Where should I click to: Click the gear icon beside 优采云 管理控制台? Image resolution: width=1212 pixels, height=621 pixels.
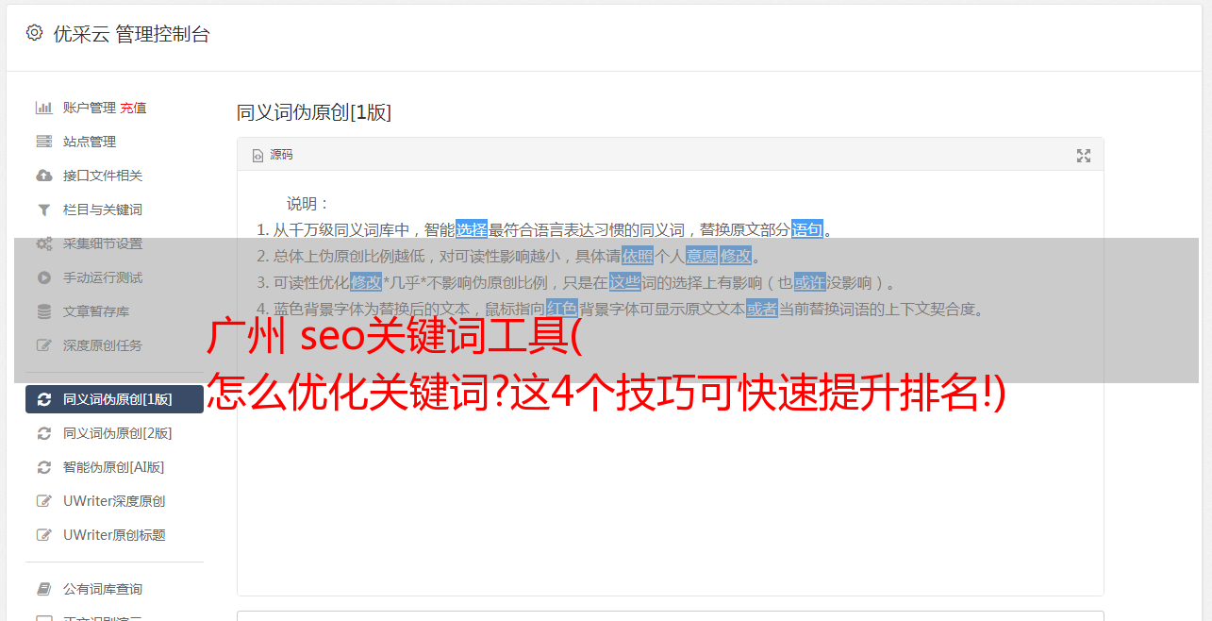pyautogui.click(x=34, y=33)
